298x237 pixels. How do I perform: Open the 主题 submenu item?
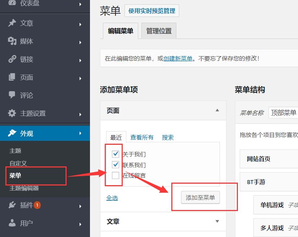(15, 151)
